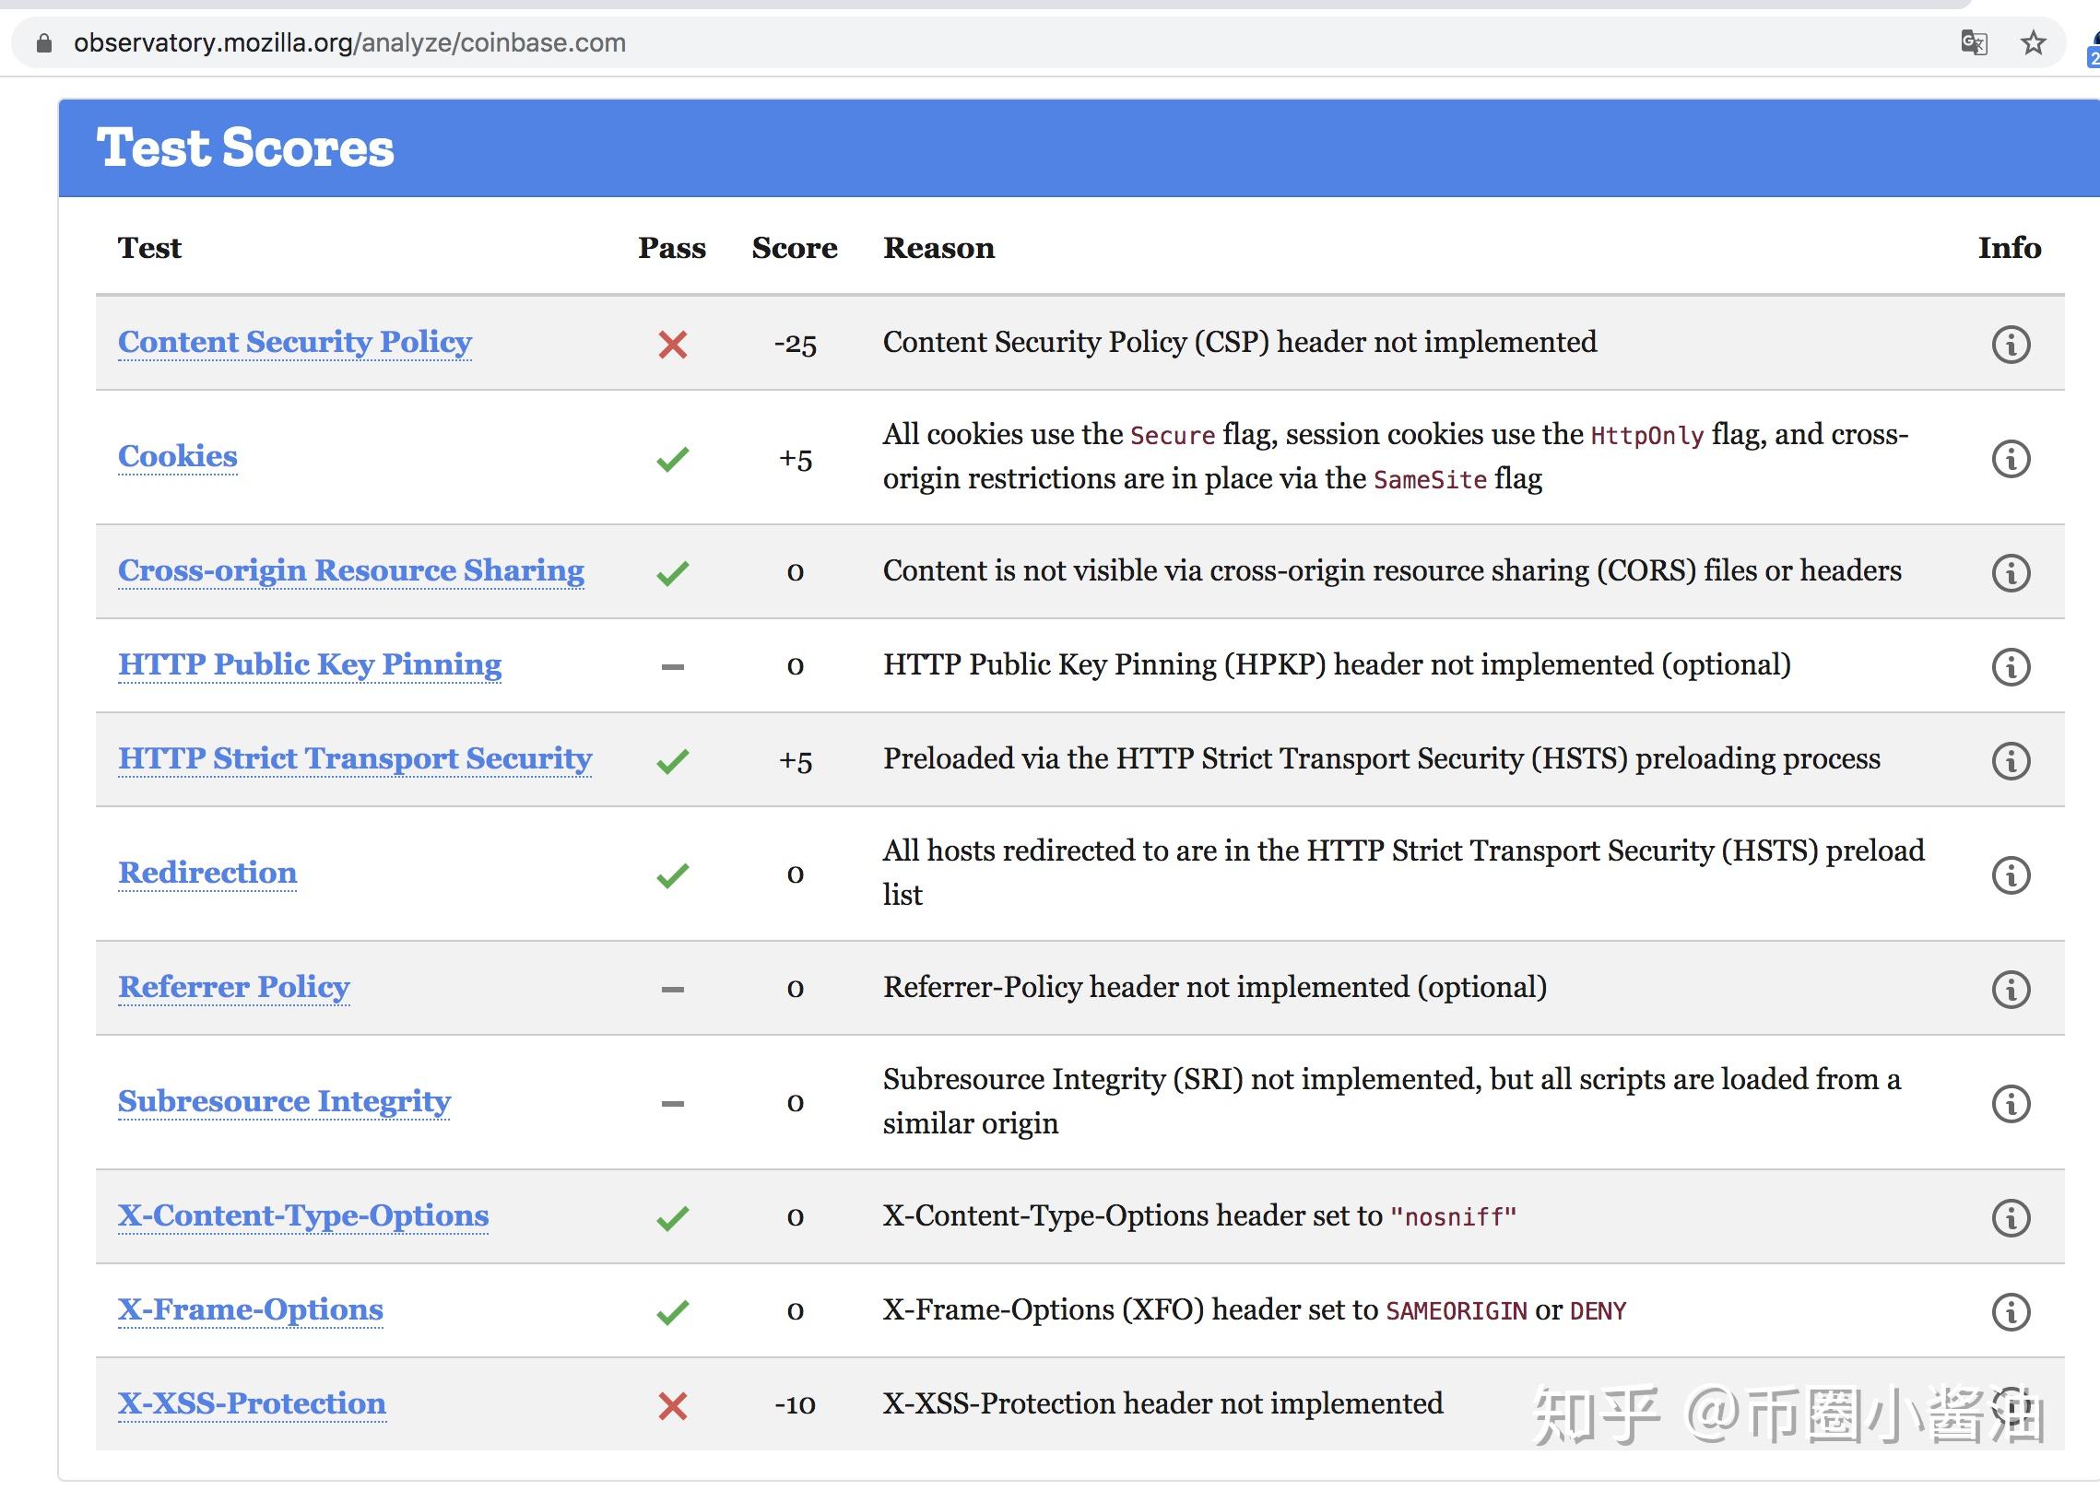Click 'Content Security Policy (CSP) header not implemented'
The width and height of the screenshot is (2100, 1502).
click(x=1240, y=342)
